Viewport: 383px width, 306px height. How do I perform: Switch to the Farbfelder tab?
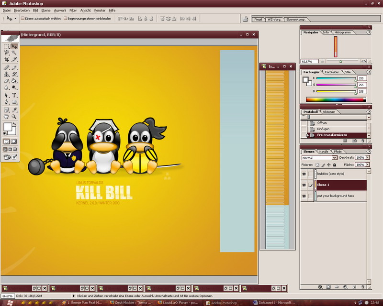pyautogui.click(x=332, y=72)
